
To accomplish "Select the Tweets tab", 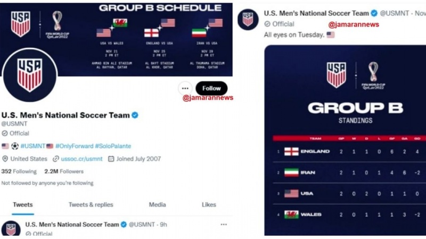I will [23, 205].
